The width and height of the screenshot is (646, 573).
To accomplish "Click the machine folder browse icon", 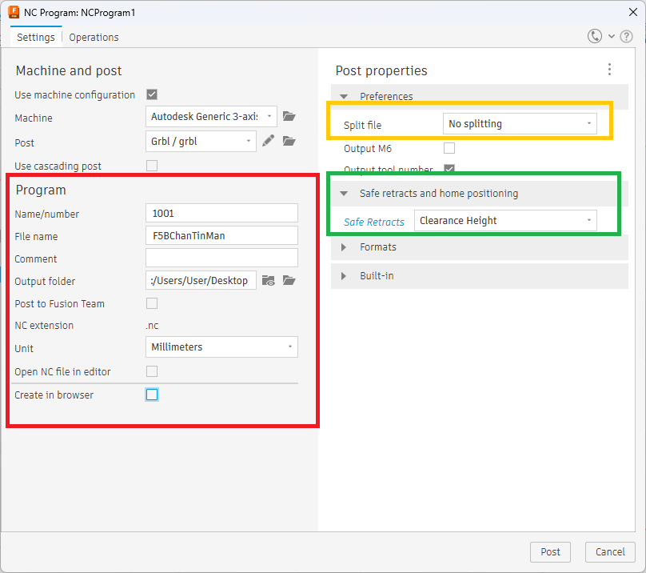I will tap(289, 117).
